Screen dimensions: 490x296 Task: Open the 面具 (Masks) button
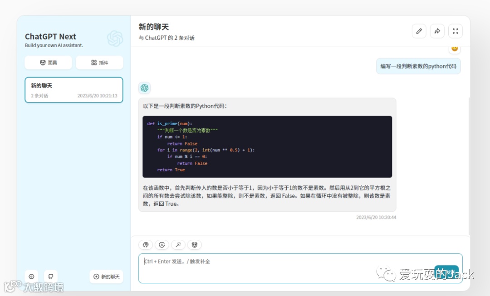(x=49, y=63)
